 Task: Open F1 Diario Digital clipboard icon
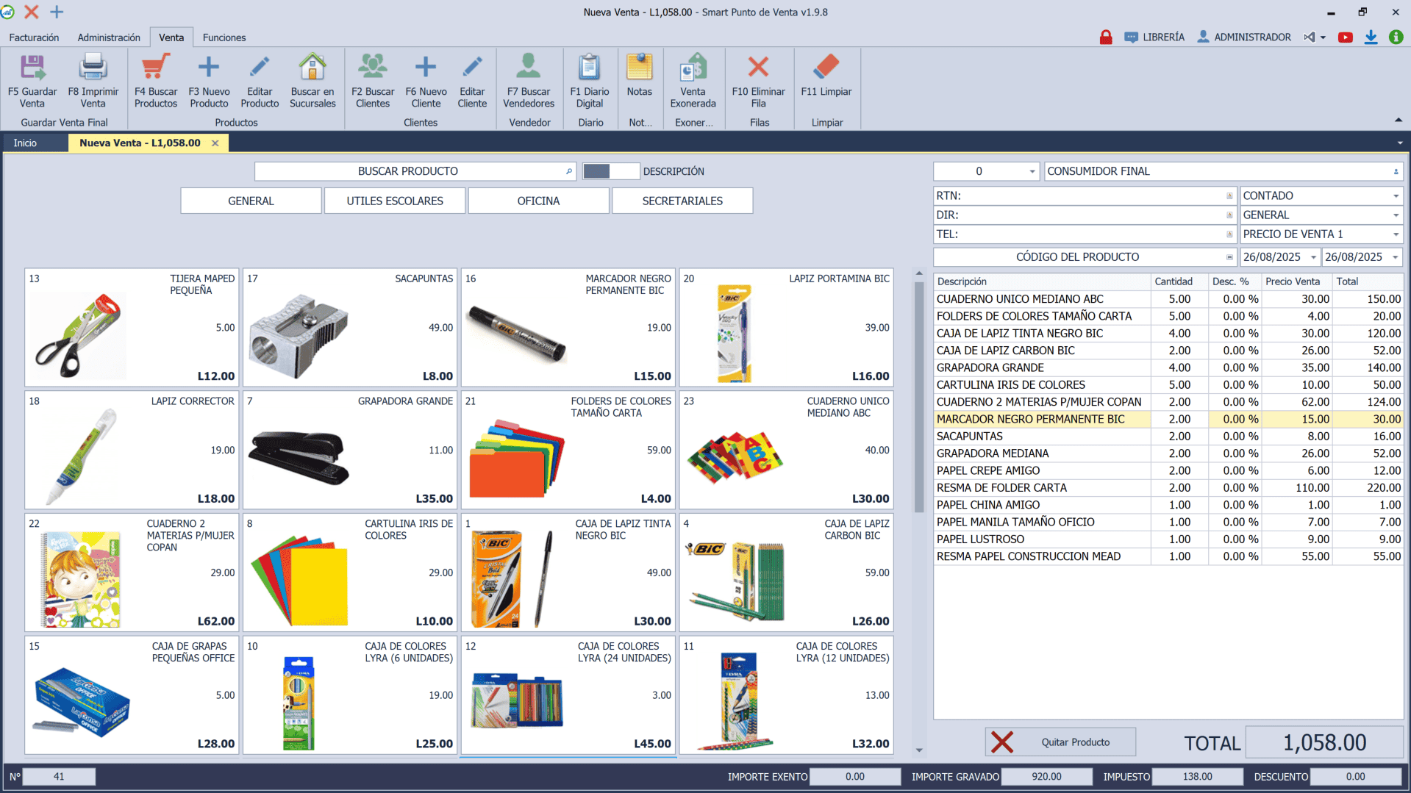click(x=589, y=67)
